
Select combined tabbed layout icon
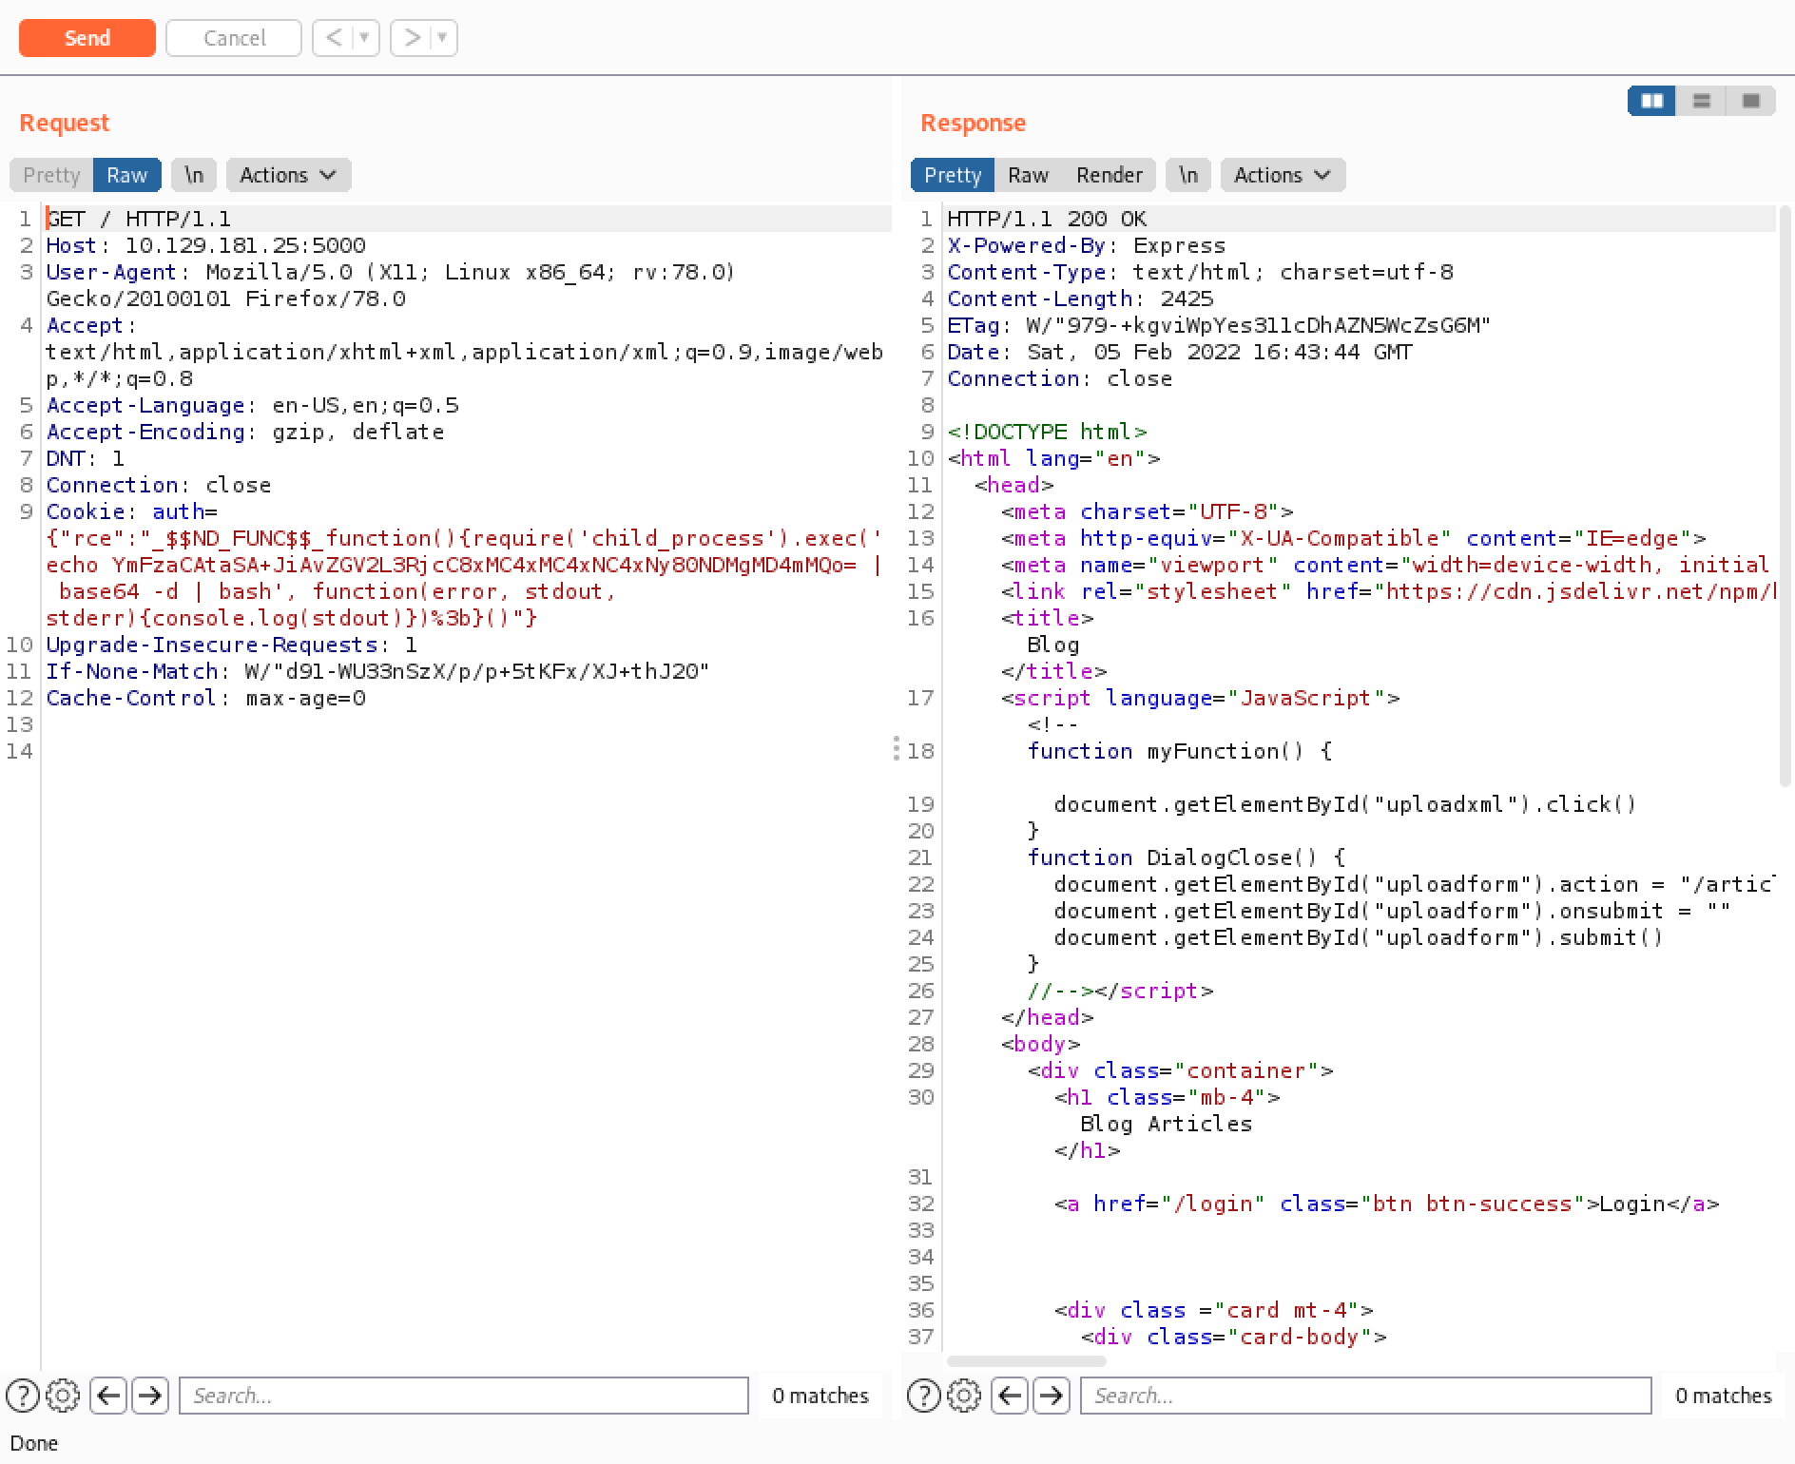tap(1750, 101)
